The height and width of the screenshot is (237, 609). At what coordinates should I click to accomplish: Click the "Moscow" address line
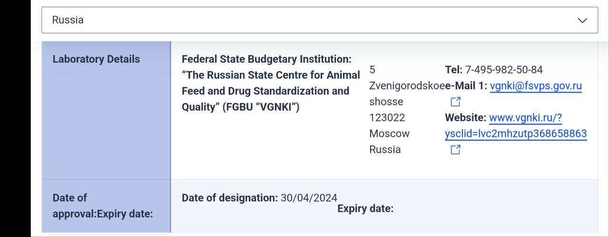tap(389, 133)
